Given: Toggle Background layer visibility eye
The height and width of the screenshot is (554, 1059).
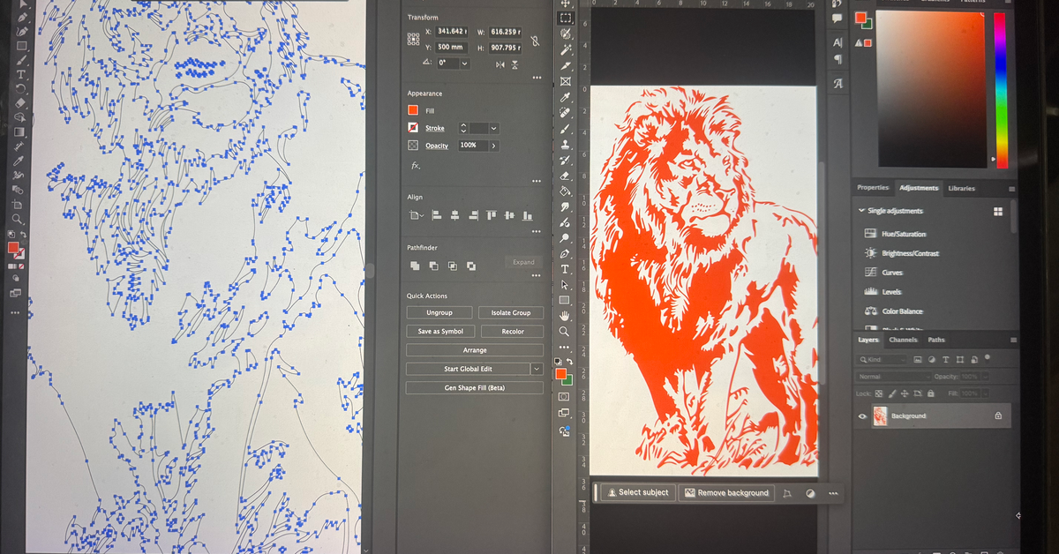Looking at the screenshot, I should coord(862,415).
